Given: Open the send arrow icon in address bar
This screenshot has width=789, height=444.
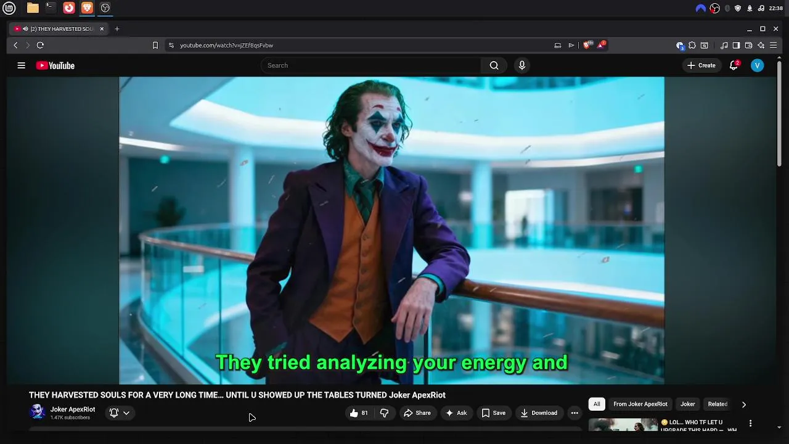Looking at the screenshot, I should 571,45.
